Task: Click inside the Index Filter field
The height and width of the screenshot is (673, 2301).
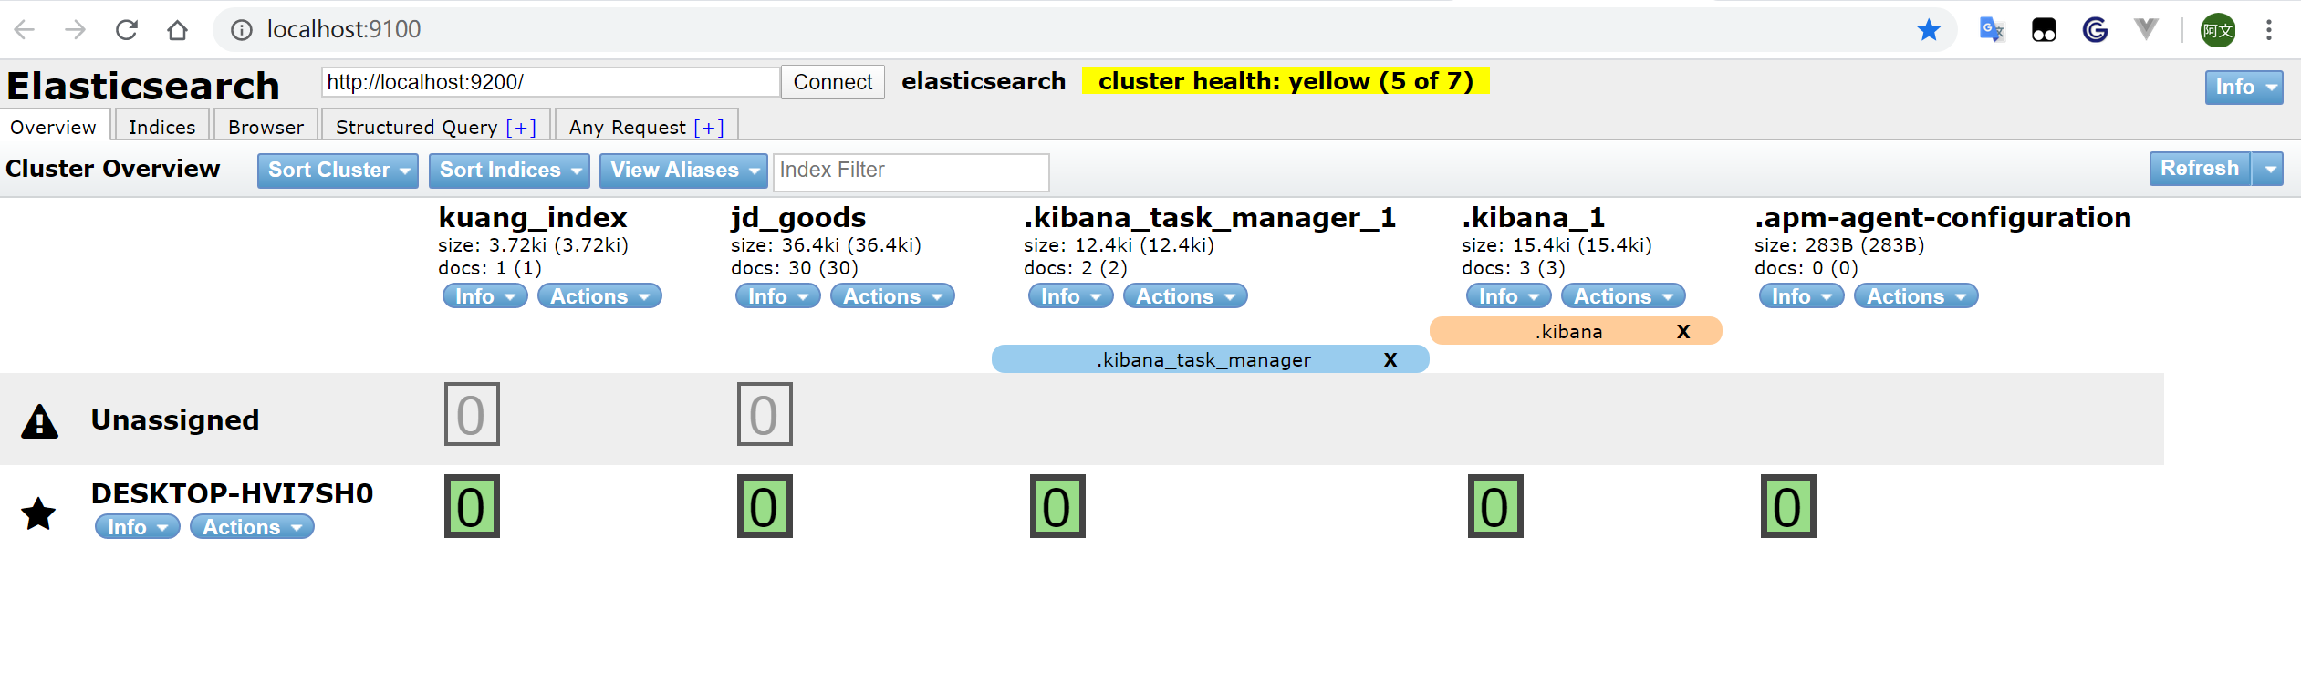Action: 910,171
